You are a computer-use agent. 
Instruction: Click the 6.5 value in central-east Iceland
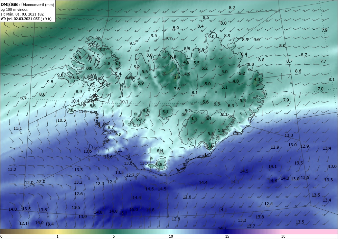(217, 104)
